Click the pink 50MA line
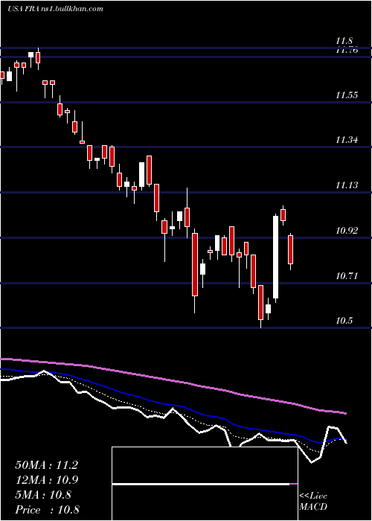This screenshot has width=372, height=521. click(x=173, y=380)
